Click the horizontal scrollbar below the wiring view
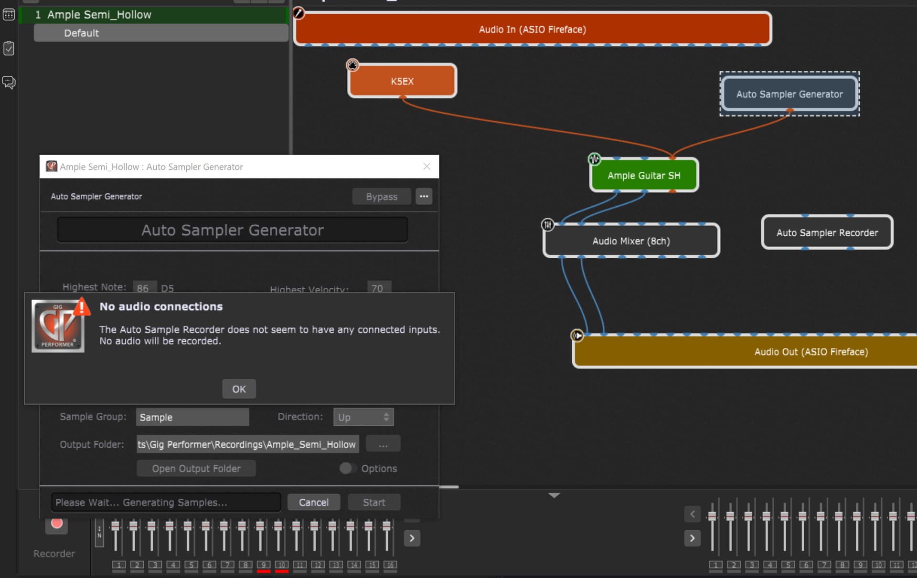The height and width of the screenshot is (578, 917). click(449, 487)
